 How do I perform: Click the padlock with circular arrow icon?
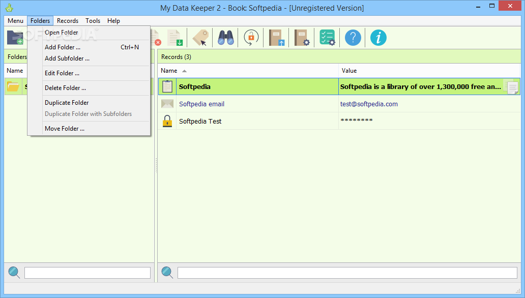pyautogui.click(x=251, y=38)
